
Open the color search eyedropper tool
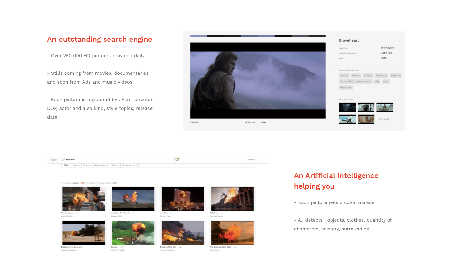177,159
